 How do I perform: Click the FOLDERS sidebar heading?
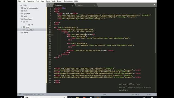click(23, 5)
